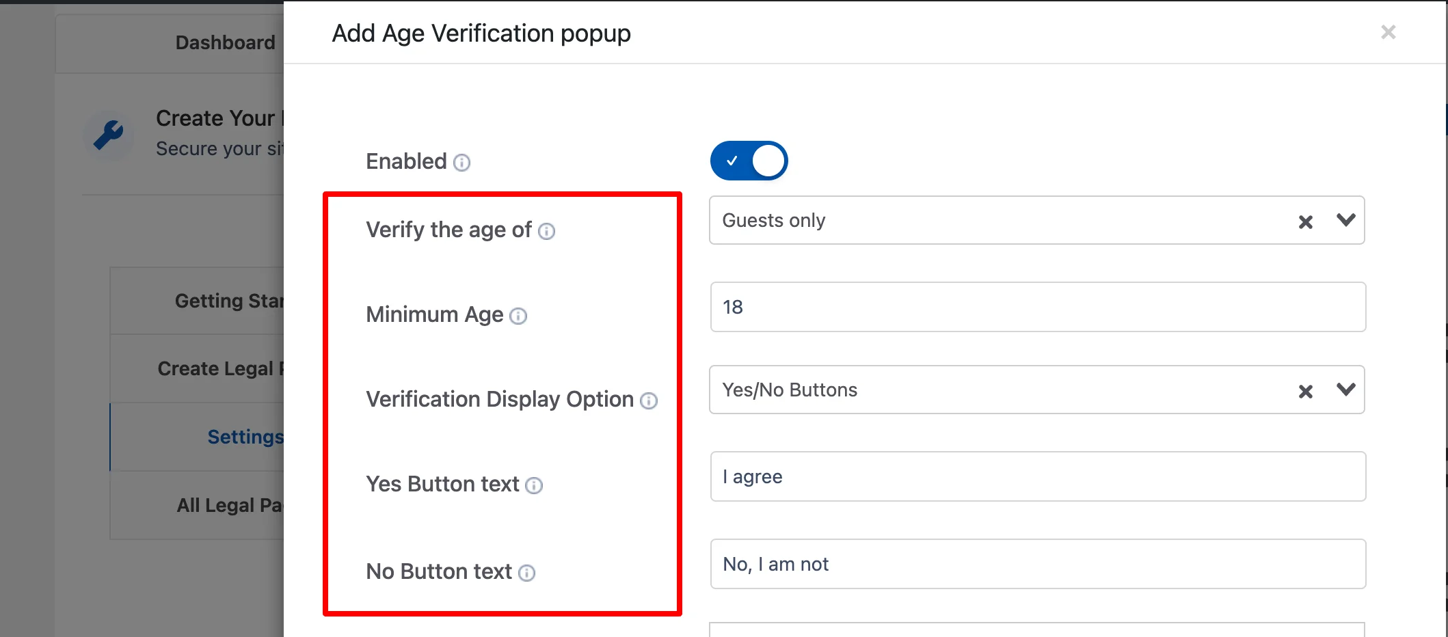Click the Verification Display Option label
The height and width of the screenshot is (637, 1448).
[500, 399]
